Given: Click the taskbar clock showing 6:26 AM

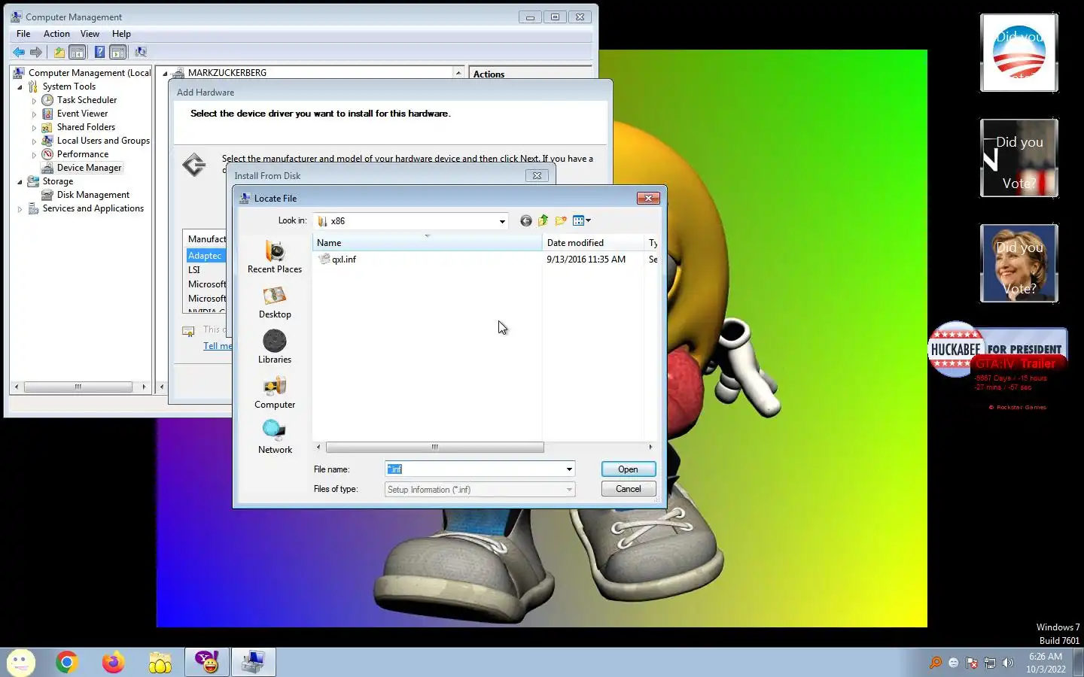Looking at the screenshot, I should tap(1046, 663).
